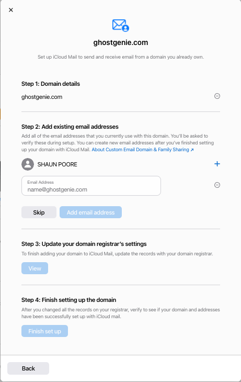Remove the email address field with minus icon
The width and height of the screenshot is (241, 382).
(x=217, y=185)
